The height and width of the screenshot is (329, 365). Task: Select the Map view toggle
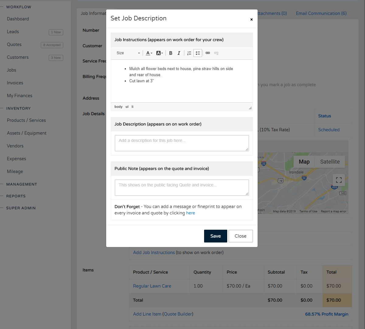coord(304,162)
